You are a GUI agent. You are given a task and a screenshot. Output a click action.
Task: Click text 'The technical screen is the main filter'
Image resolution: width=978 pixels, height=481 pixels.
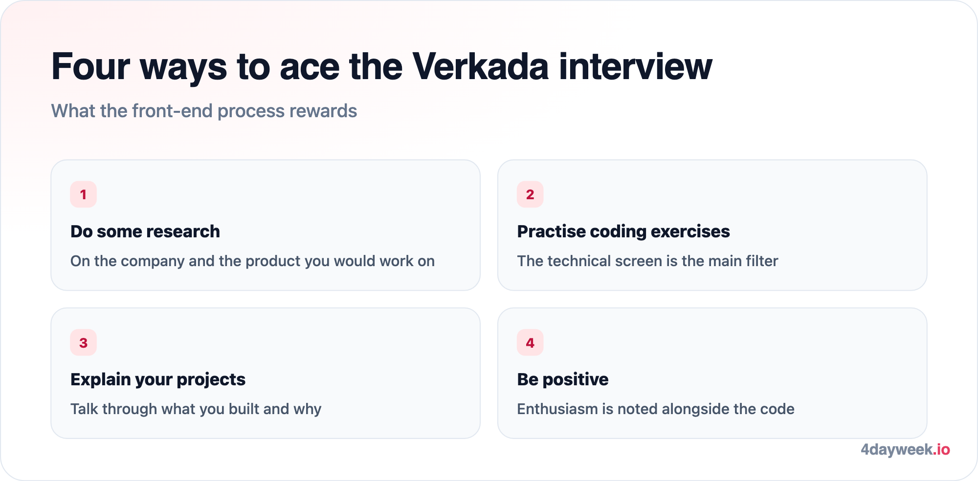point(647,261)
